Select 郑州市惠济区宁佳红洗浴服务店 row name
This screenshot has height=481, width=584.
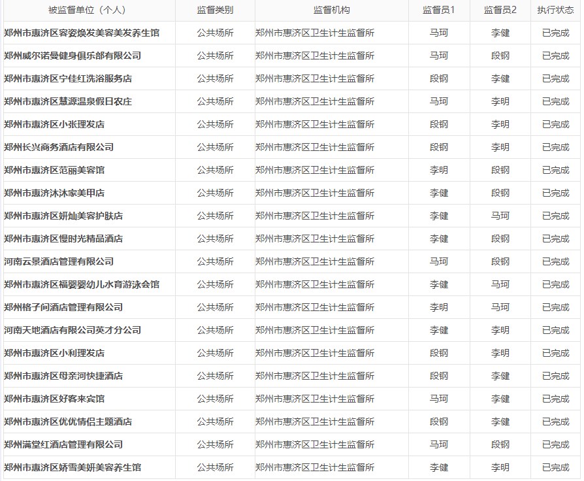[68, 78]
